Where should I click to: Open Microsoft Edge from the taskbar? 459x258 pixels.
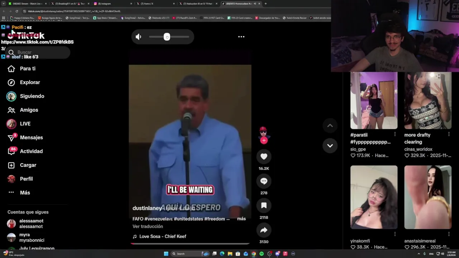coord(222,254)
